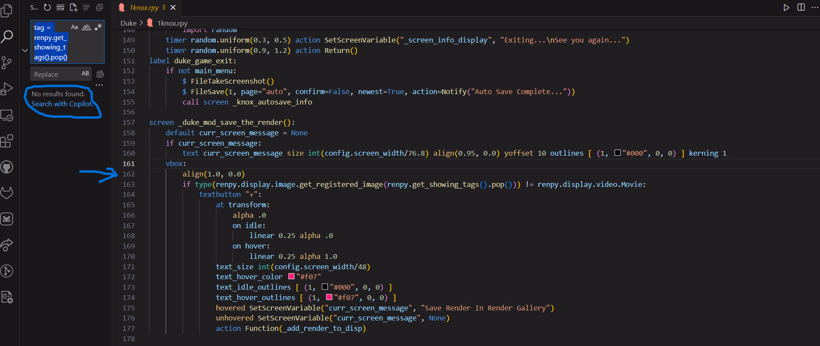This screenshot has width=820, height=346.
Task: Click 'Return()' action on line 150
Action: click(x=341, y=50)
